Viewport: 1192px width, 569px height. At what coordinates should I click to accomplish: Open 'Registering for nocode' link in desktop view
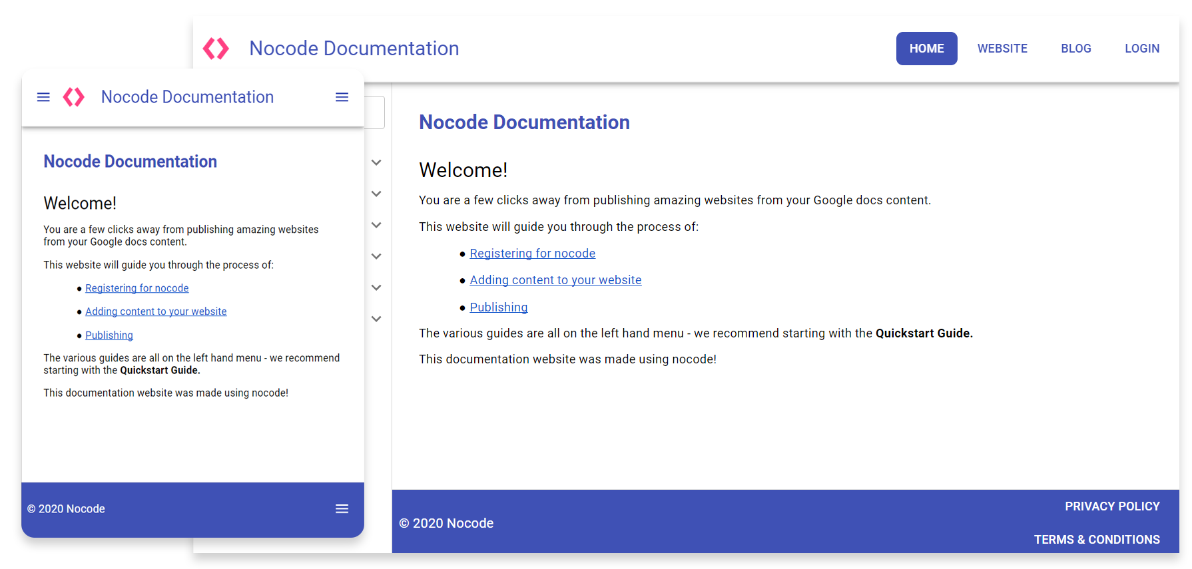tap(532, 254)
